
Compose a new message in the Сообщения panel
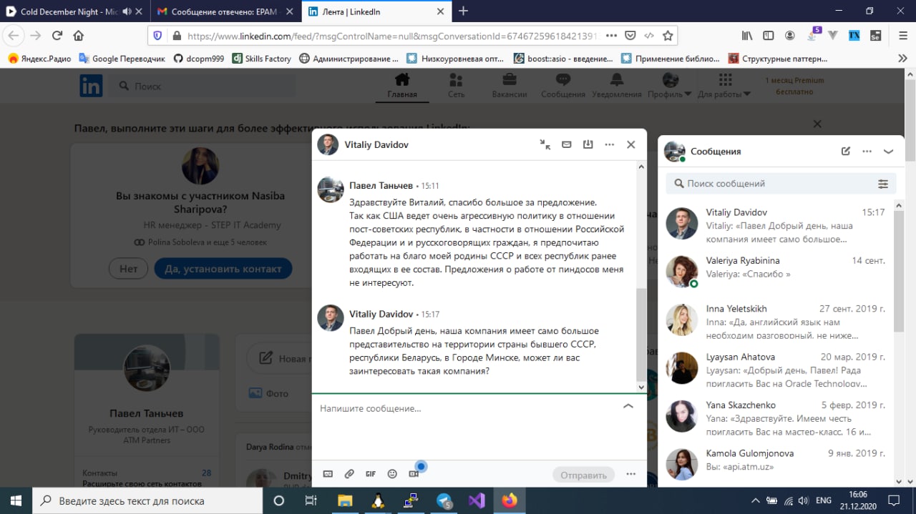[x=846, y=152]
